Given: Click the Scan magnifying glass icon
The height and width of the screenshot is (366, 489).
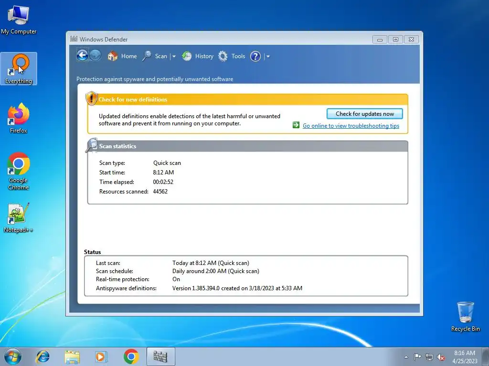Looking at the screenshot, I should 147,56.
